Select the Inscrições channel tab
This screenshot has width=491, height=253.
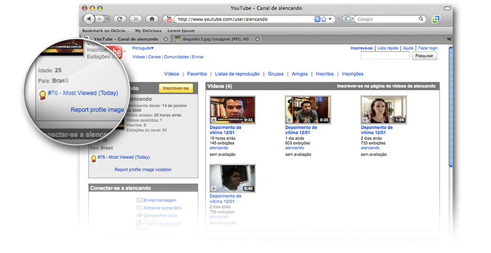tap(353, 74)
